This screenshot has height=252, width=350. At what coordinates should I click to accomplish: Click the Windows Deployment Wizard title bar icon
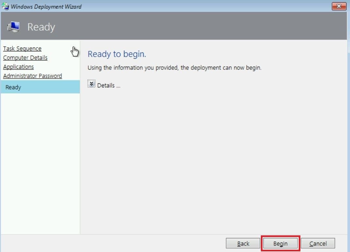coord(6,7)
